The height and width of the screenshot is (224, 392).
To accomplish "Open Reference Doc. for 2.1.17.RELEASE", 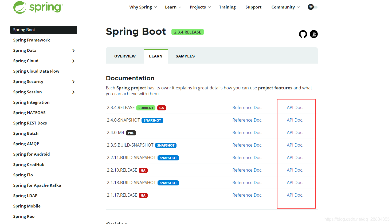I will [x=247, y=195].
